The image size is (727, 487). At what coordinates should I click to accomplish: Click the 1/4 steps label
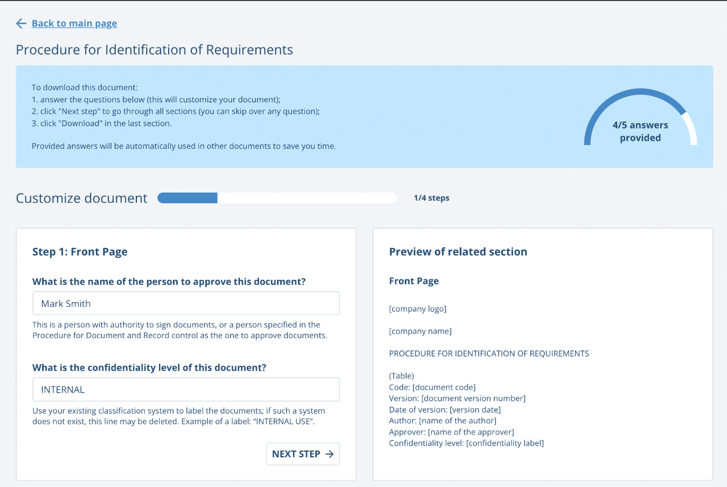[x=431, y=198]
